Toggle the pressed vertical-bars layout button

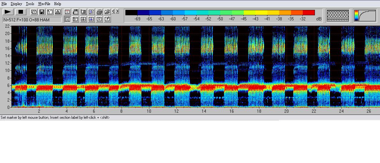pos(67,19)
